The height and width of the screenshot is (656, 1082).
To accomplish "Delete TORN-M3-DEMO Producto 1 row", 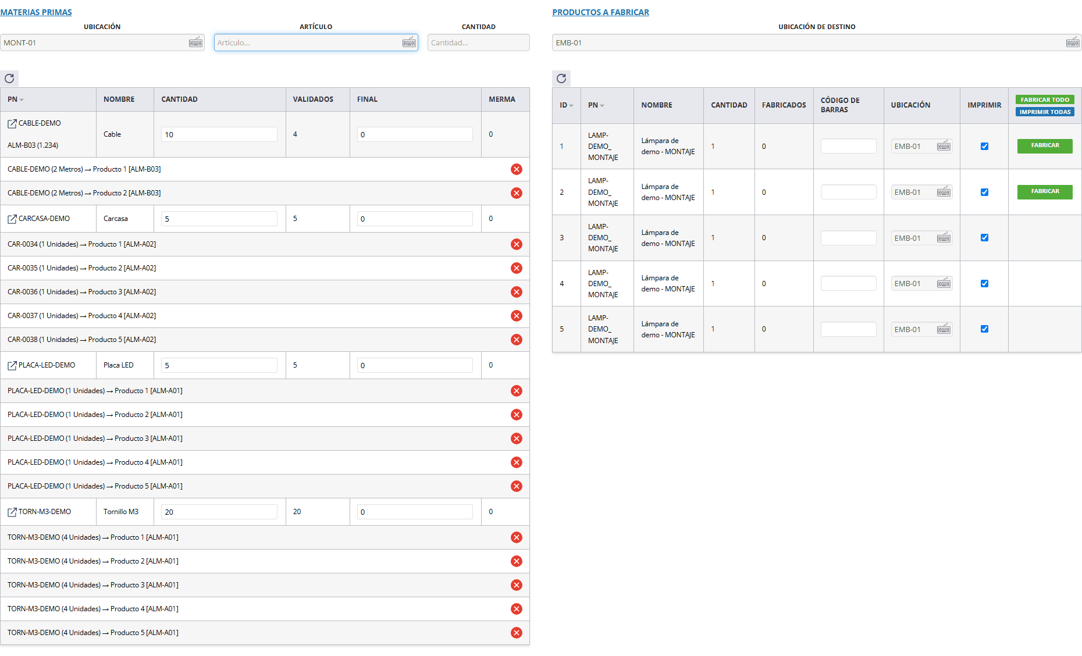I will click(517, 537).
